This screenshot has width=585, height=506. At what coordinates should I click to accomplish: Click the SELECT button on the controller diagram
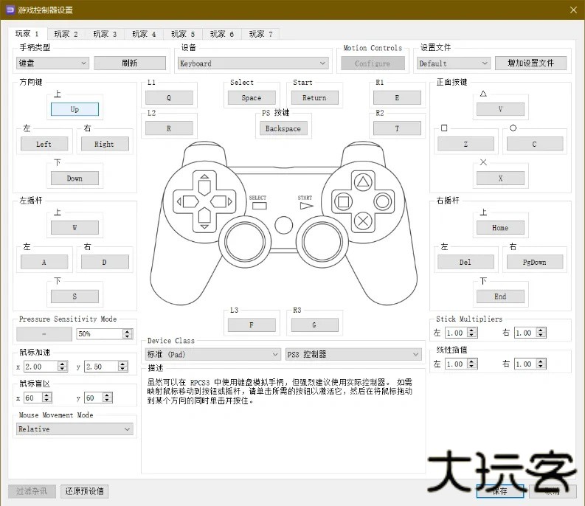tap(259, 206)
